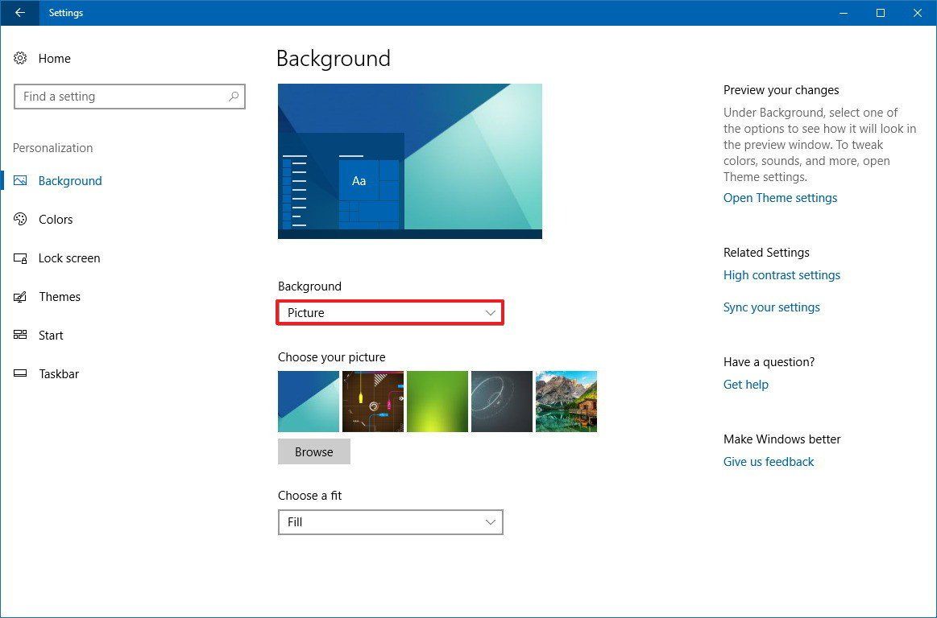
Task: Click the Give us feedback link
Action: coord(768,461)
